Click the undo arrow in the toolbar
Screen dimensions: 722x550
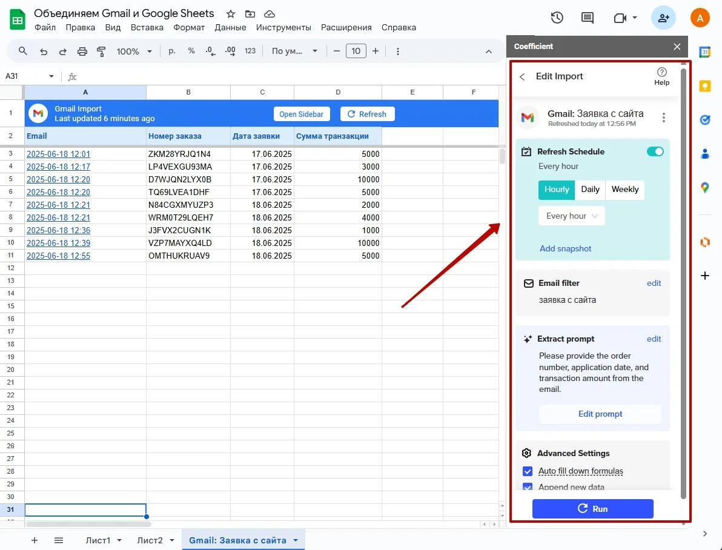click(x=44, y=51)
